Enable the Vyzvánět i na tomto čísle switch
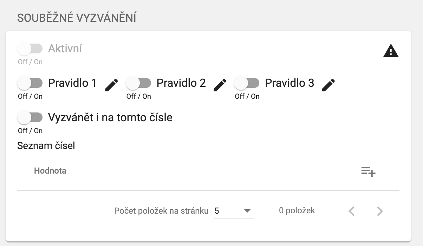 coord(30,117)
